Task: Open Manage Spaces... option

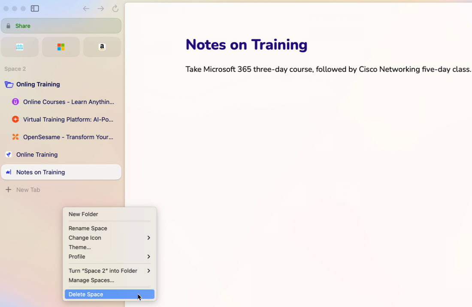Action: pos(91,280)
